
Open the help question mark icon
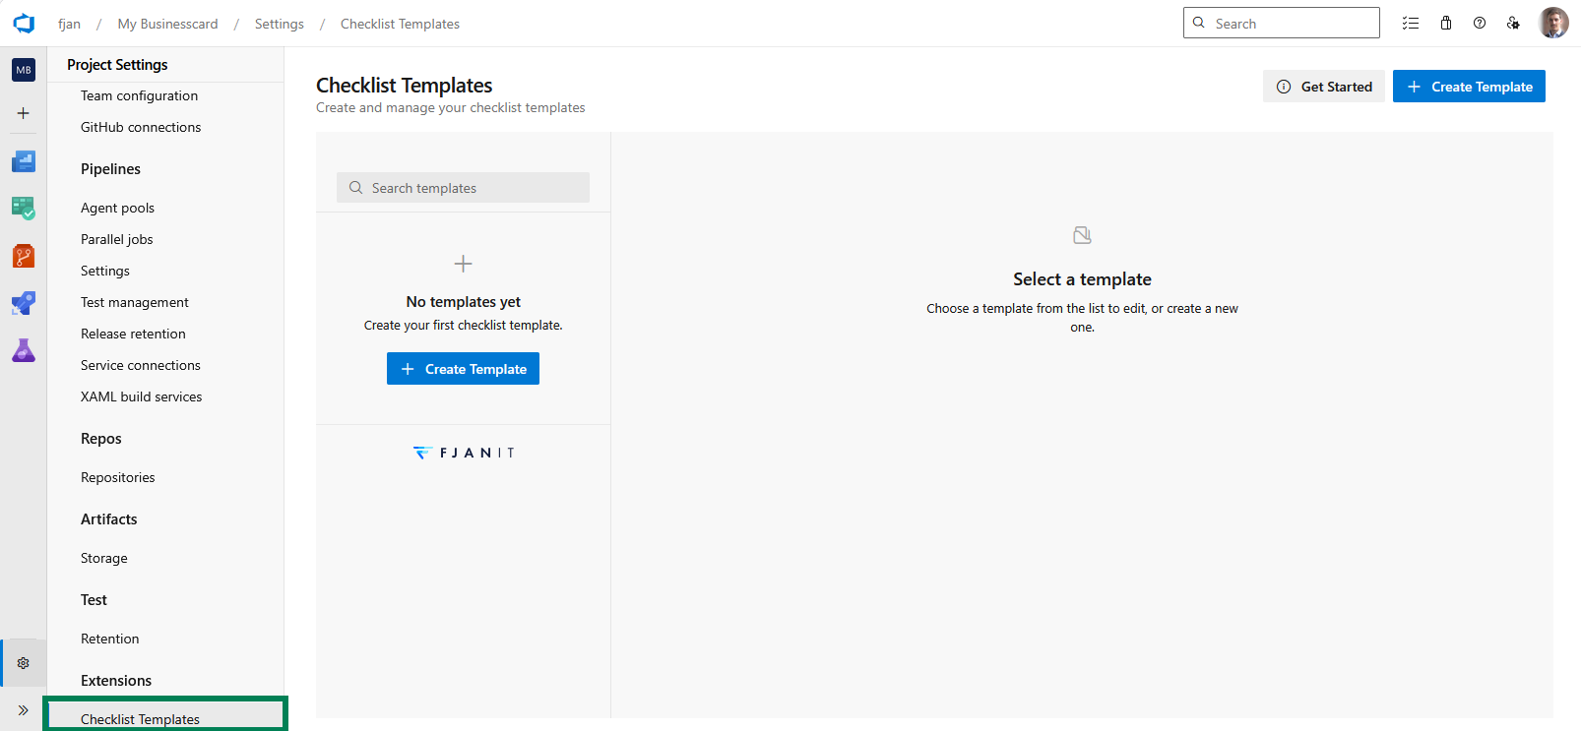point(1480,24)
